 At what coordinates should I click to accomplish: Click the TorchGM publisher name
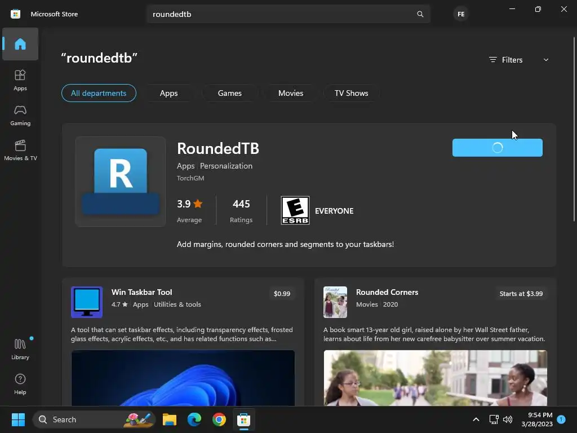pyautogui.click(x=190, y=178)
